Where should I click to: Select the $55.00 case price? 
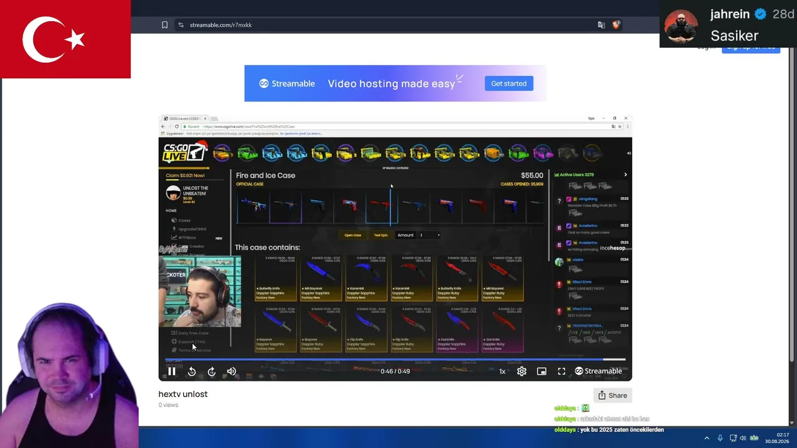[x=532, y=175]
